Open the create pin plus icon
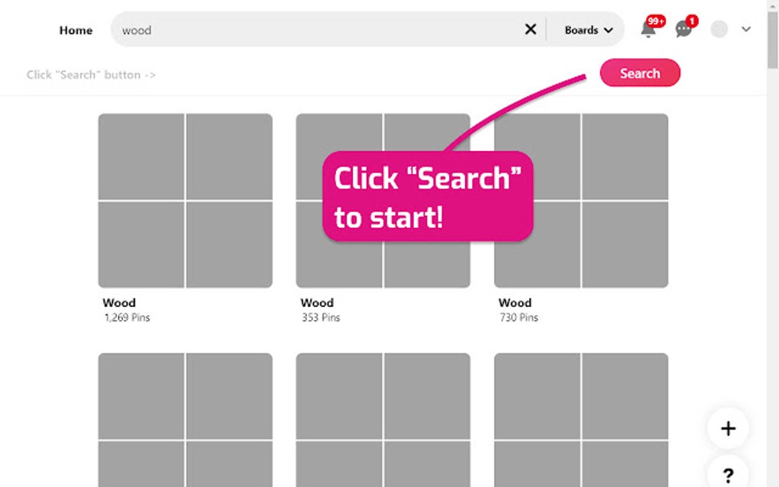The height and width of the screenshot is (487, 779). [727, 428]
